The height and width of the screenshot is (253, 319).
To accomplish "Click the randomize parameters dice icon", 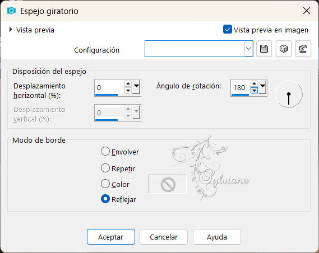I will [283, 49].
